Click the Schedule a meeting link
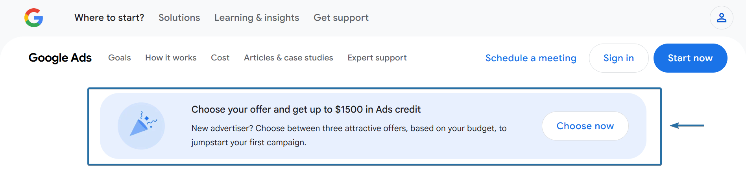746x177 pixels. point(531,58)
